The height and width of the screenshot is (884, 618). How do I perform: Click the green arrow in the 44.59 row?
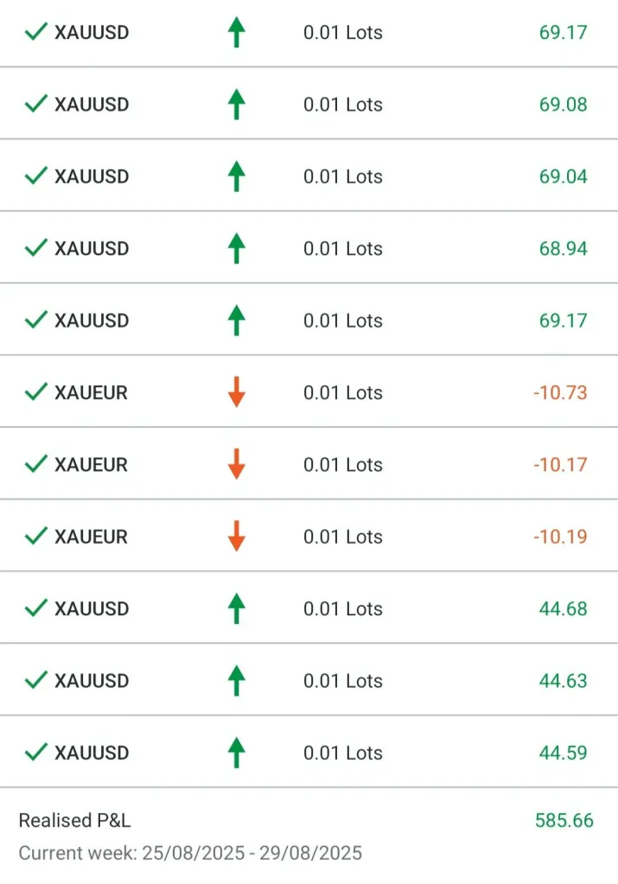[236, 753]
